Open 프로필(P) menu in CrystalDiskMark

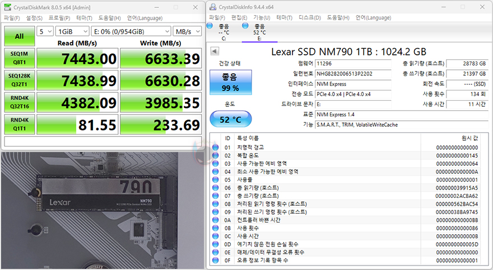coord(59,18)
